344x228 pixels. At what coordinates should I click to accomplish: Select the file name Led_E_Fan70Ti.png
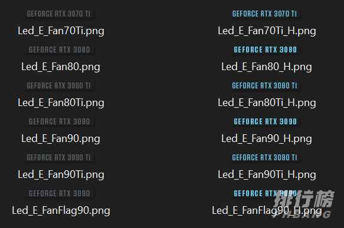click(x=61, y=31)
